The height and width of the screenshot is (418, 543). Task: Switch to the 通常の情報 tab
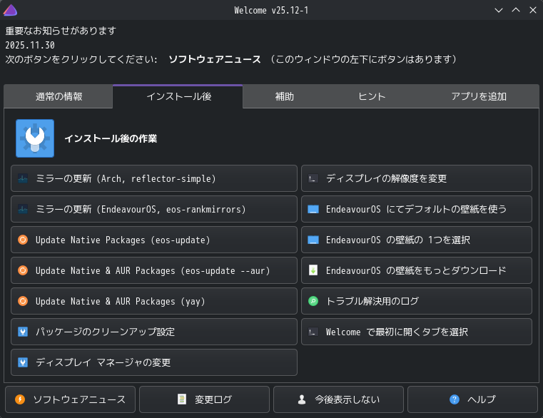(x=59, y=97)
